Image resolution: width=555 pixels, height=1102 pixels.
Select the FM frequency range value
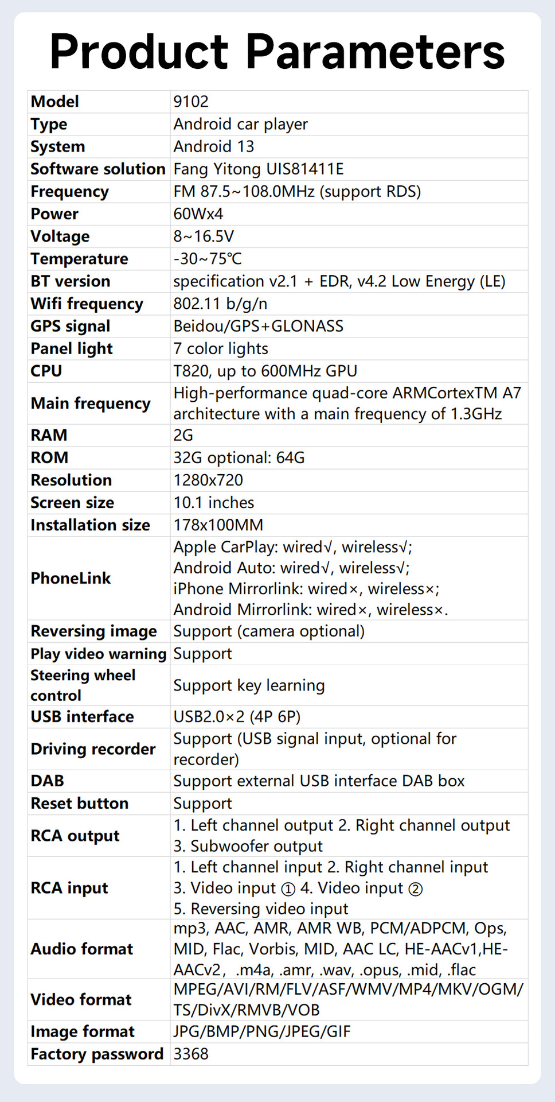click(x=297, y=191)
